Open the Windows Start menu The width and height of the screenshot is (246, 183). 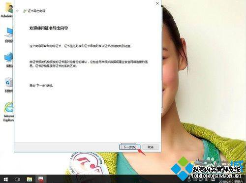(6, 179)
